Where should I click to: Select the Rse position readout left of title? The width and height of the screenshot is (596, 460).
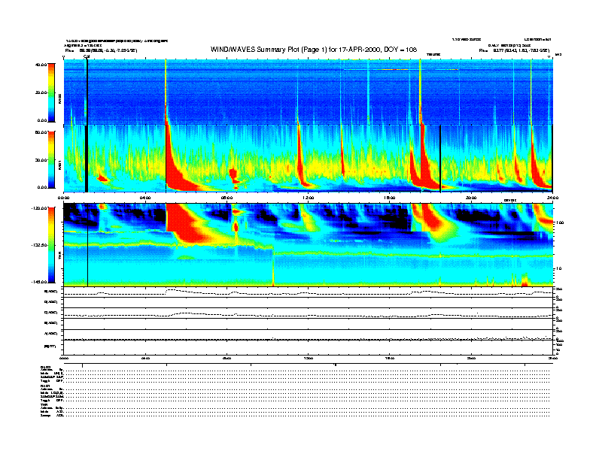point(101,50)
